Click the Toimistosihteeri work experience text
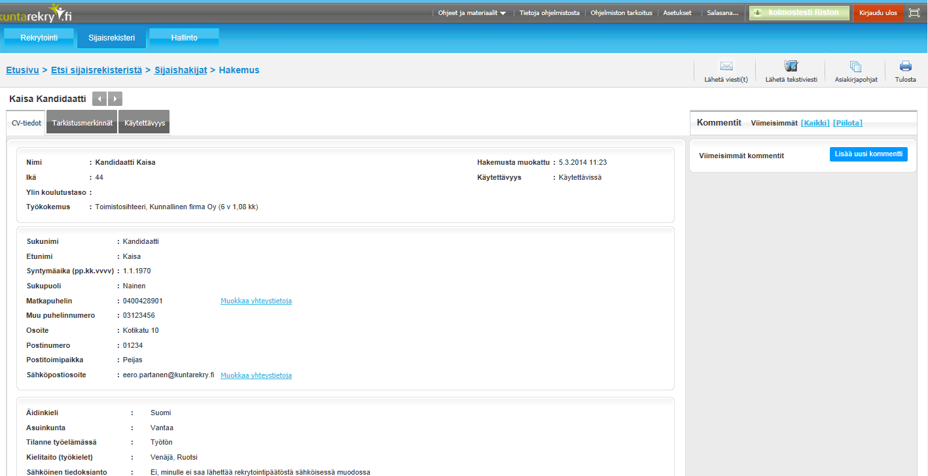 pyautogui.click(x=177, y=207)
